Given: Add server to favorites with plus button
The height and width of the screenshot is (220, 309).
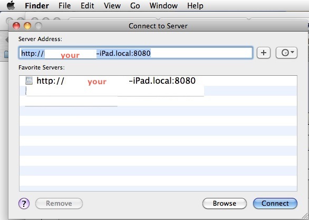Looking at the screenshot, I should (x=264, y=53).
